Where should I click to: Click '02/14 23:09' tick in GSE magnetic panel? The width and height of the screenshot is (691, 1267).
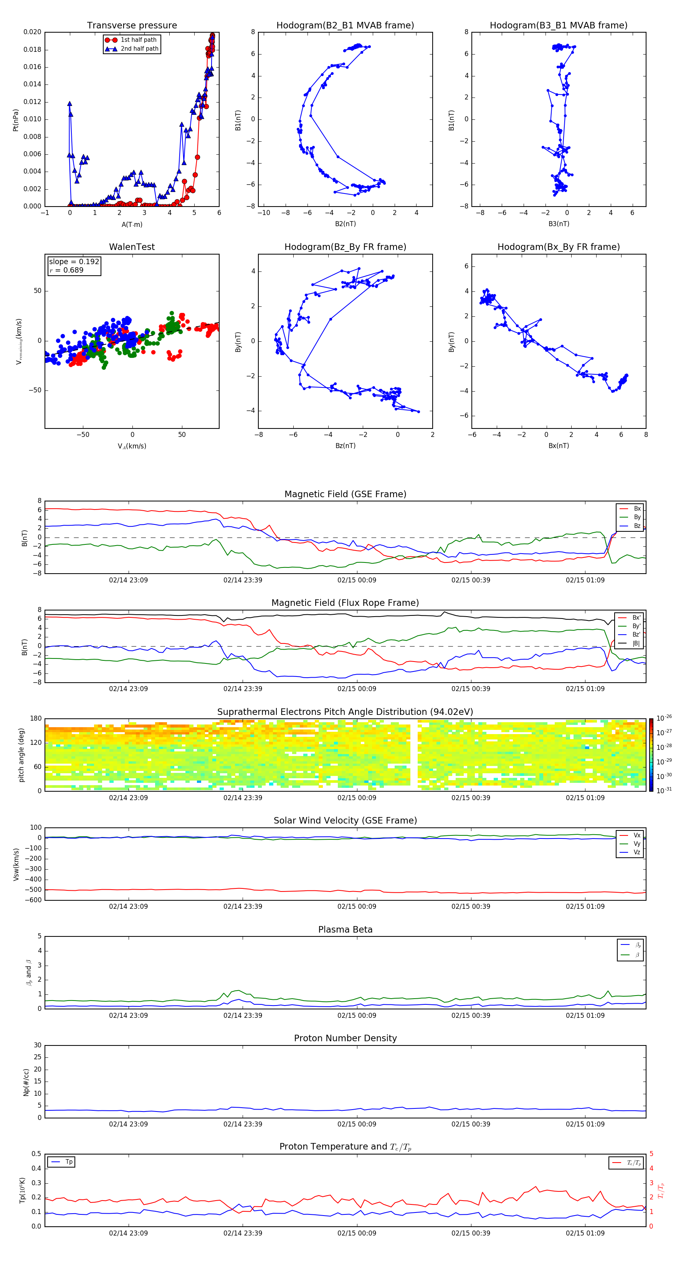tap(128, 580)
